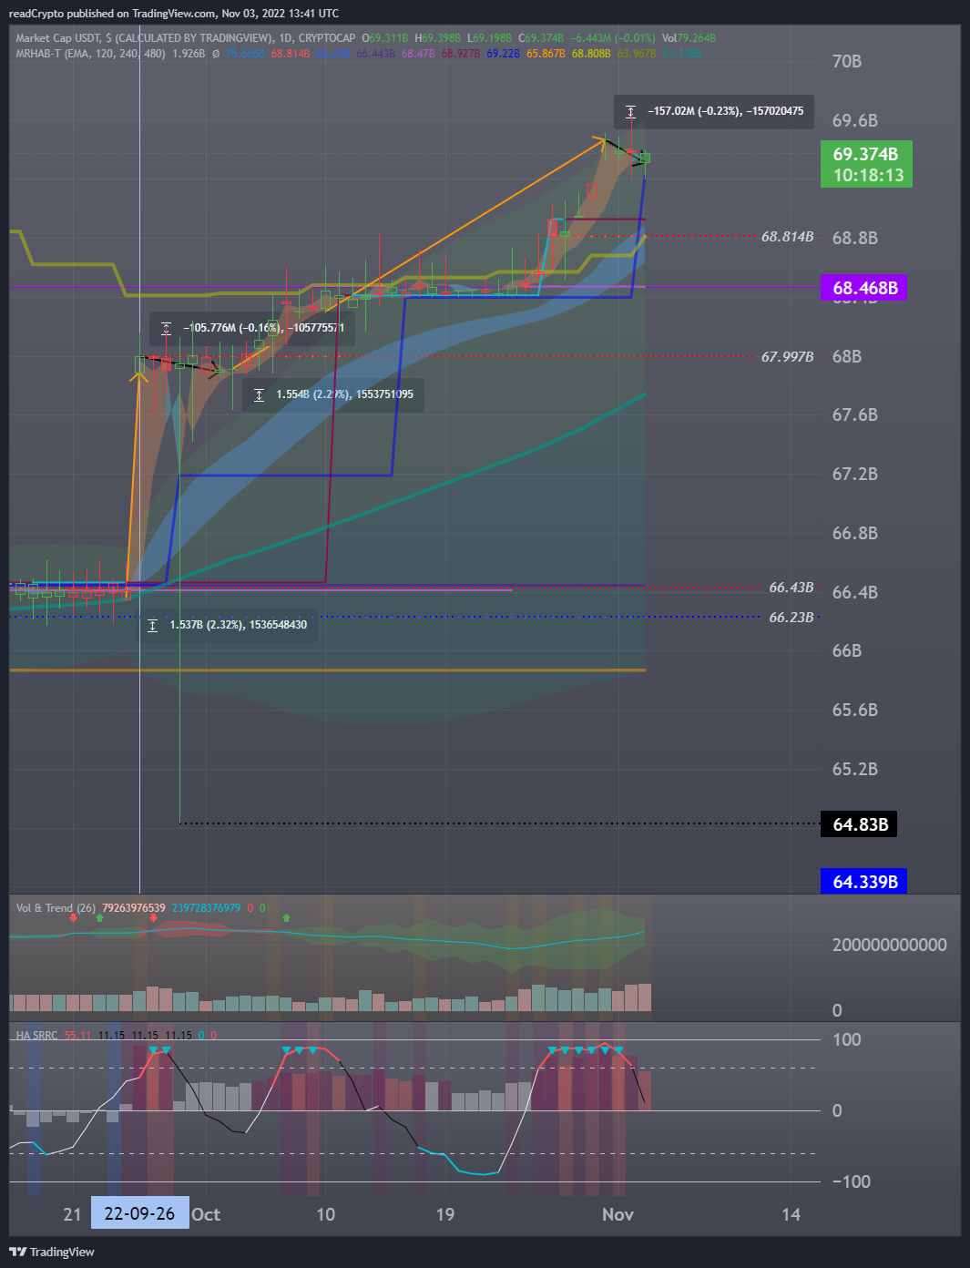Click the change value −6.443M (−0.01%)
The height and width of the screenshot is (1268, 970).
click(612, 38)
